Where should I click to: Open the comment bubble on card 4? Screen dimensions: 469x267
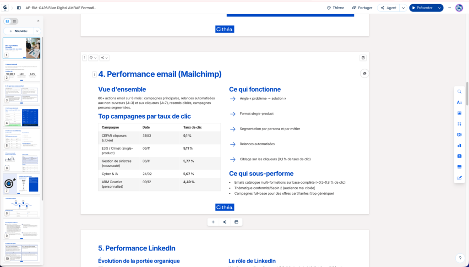pos(364,73)
